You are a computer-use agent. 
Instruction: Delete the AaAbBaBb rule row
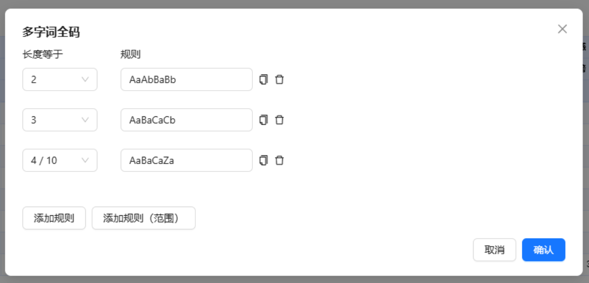(x=279, y=79)
